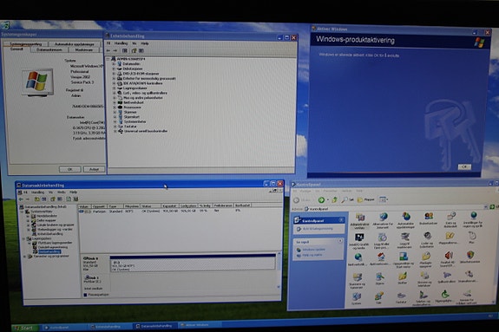Open Lyder og lydenheter icon

click(427, 239)
